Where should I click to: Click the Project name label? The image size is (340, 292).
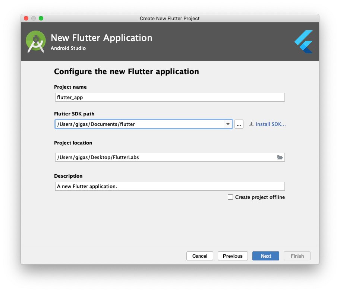[x=70, y=87]
